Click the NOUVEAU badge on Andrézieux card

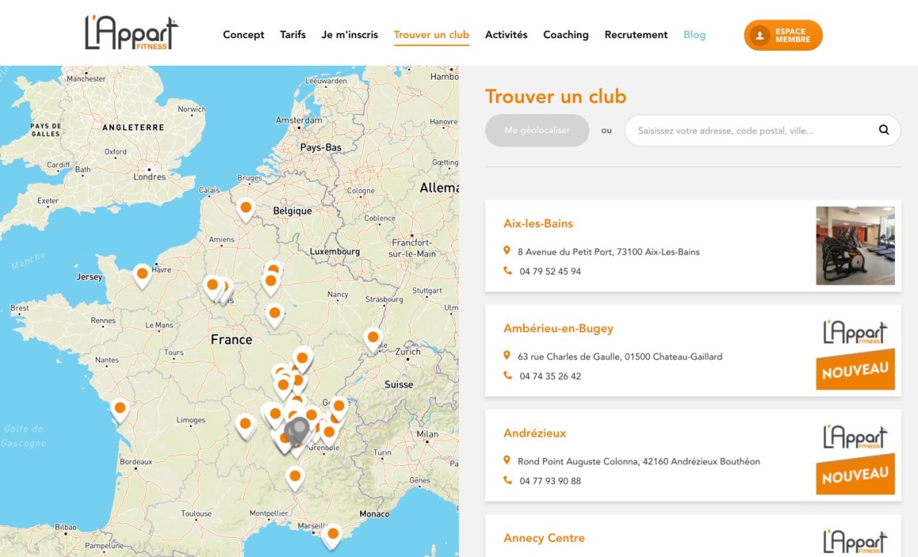pyautogui.click(x=855, y=475)
